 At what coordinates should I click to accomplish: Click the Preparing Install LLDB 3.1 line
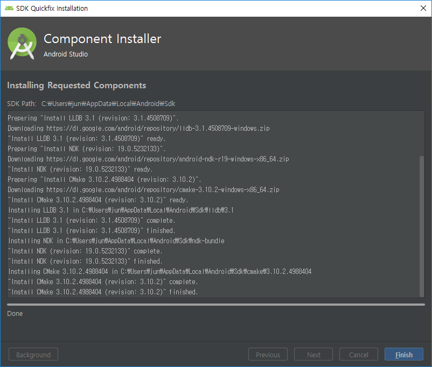93,118
